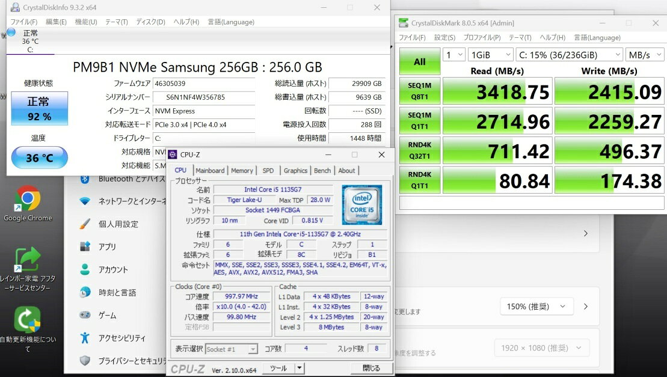The height and width of the screenshot is (377, 667).
Task: Click the C: drive status indicator
Action: 29,40
